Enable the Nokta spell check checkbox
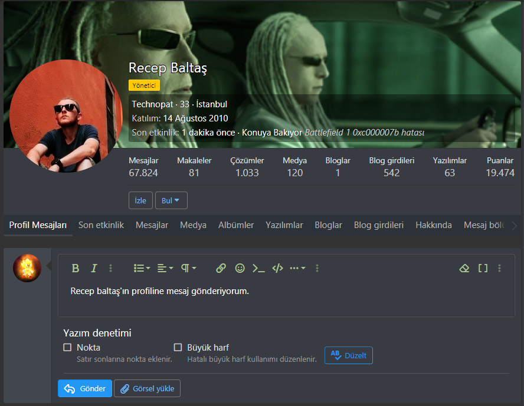 pyautogui.click(x=67, y=347)
